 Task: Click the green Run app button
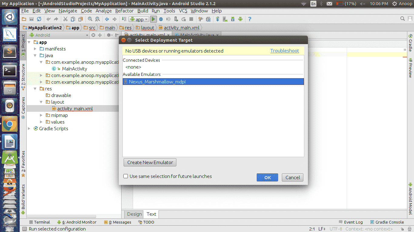click(153, 19)
